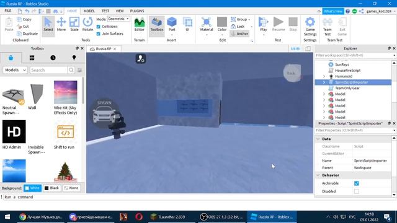397x223 pixels.
Task: Click the Resume button
Action: [279, 25]
